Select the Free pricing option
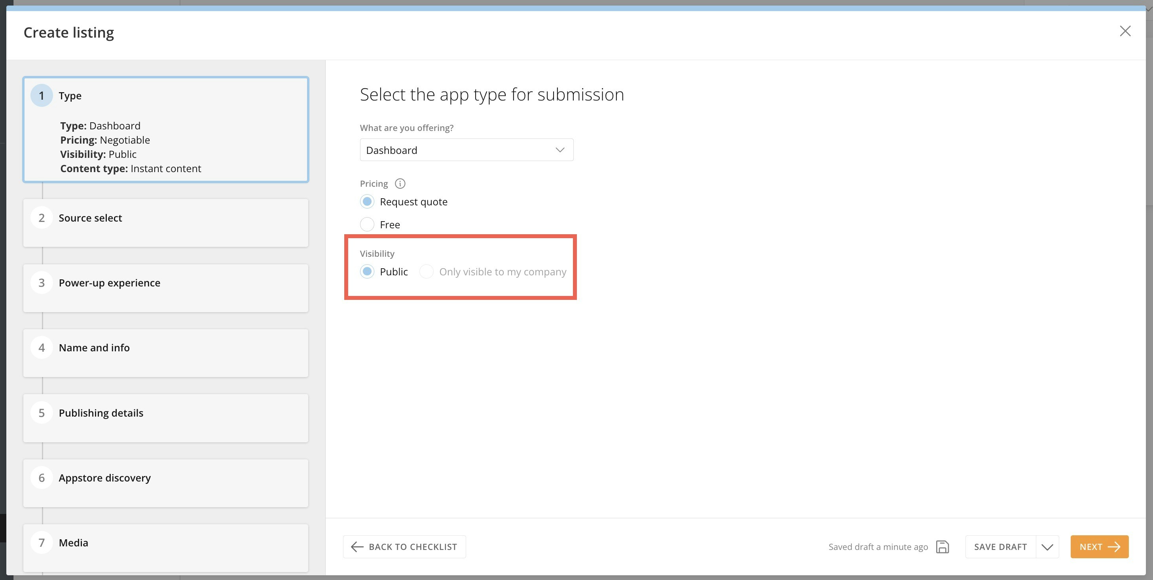 point(367,224)
